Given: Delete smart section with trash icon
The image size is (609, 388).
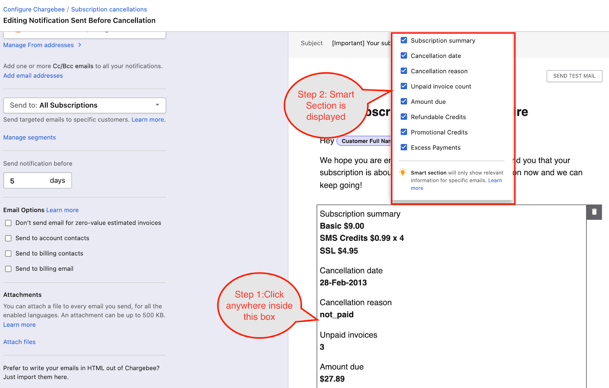Looking at the screenshot, I should coord(594,212).
